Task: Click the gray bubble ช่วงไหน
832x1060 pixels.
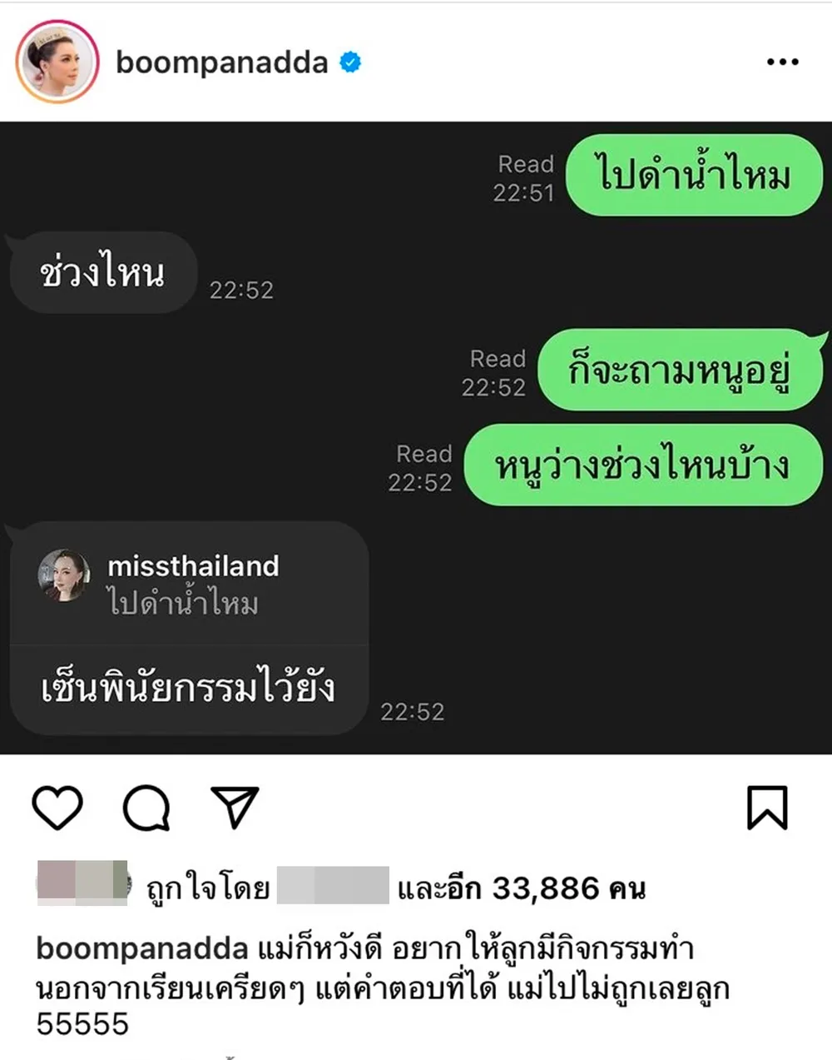Action: tap(102, 272)
